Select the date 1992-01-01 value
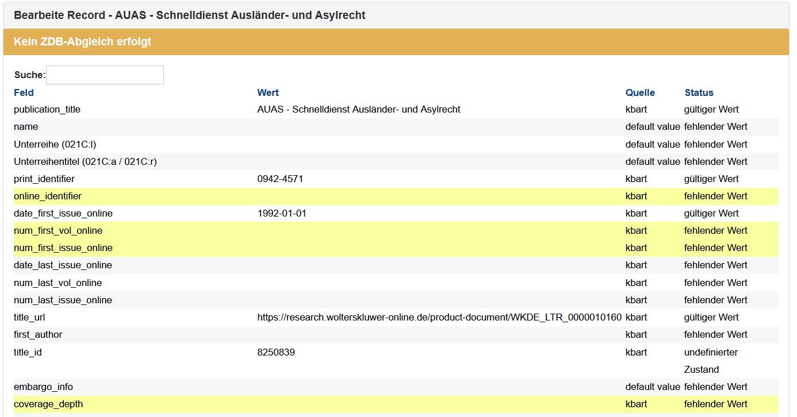Image resolution: width=797 pixels, height=417 pixels. [282, 213]
